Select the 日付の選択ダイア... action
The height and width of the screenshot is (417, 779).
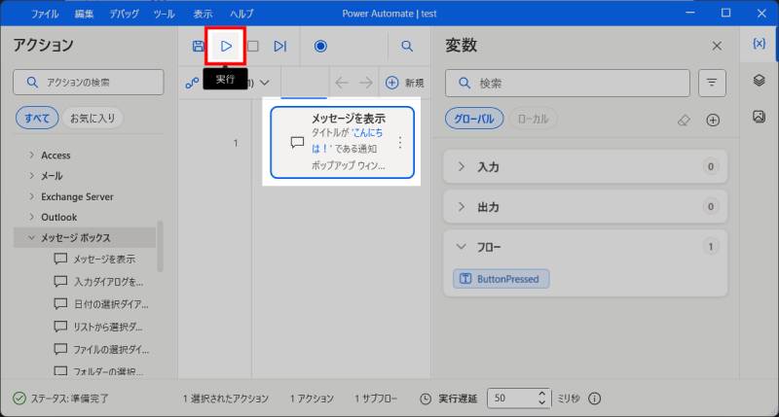(x=101, y=304)
